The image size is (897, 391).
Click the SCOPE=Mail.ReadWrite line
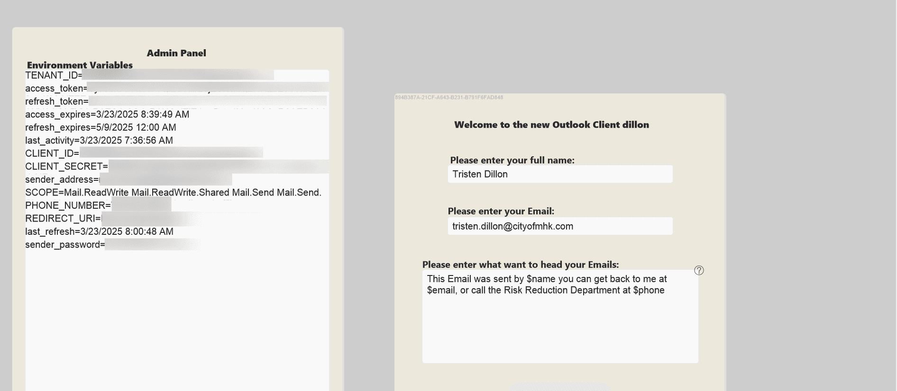[x=174, y=193]
